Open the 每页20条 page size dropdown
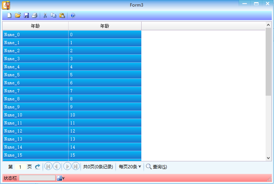Screen dimensions: 274x184 pyautogui.click(x=130, y=167)
